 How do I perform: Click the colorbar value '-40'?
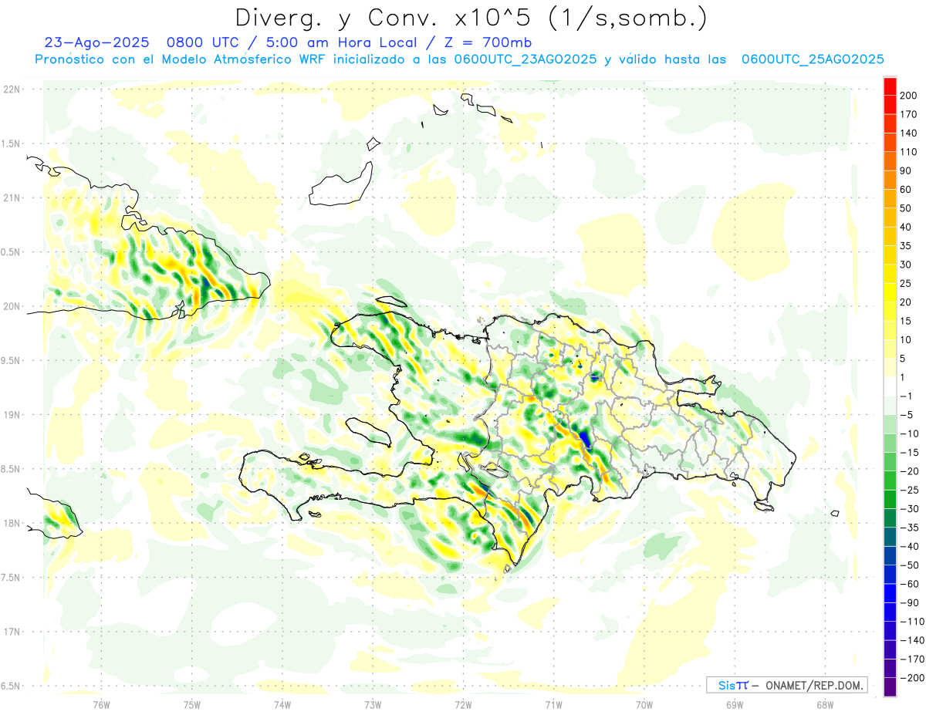pos(909,546)
